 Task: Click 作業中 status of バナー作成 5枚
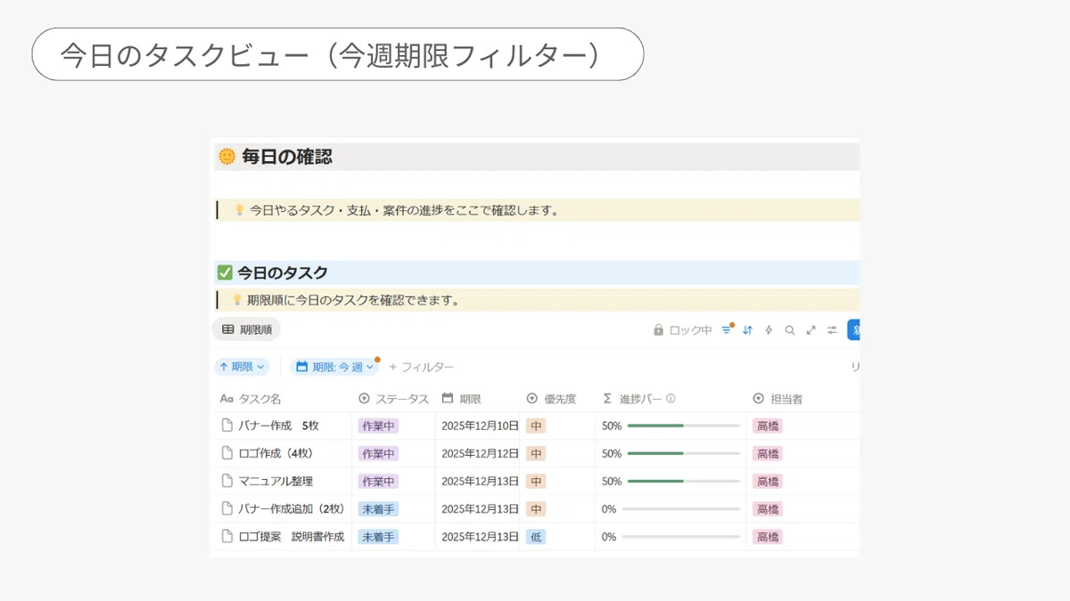coord(378,426)
